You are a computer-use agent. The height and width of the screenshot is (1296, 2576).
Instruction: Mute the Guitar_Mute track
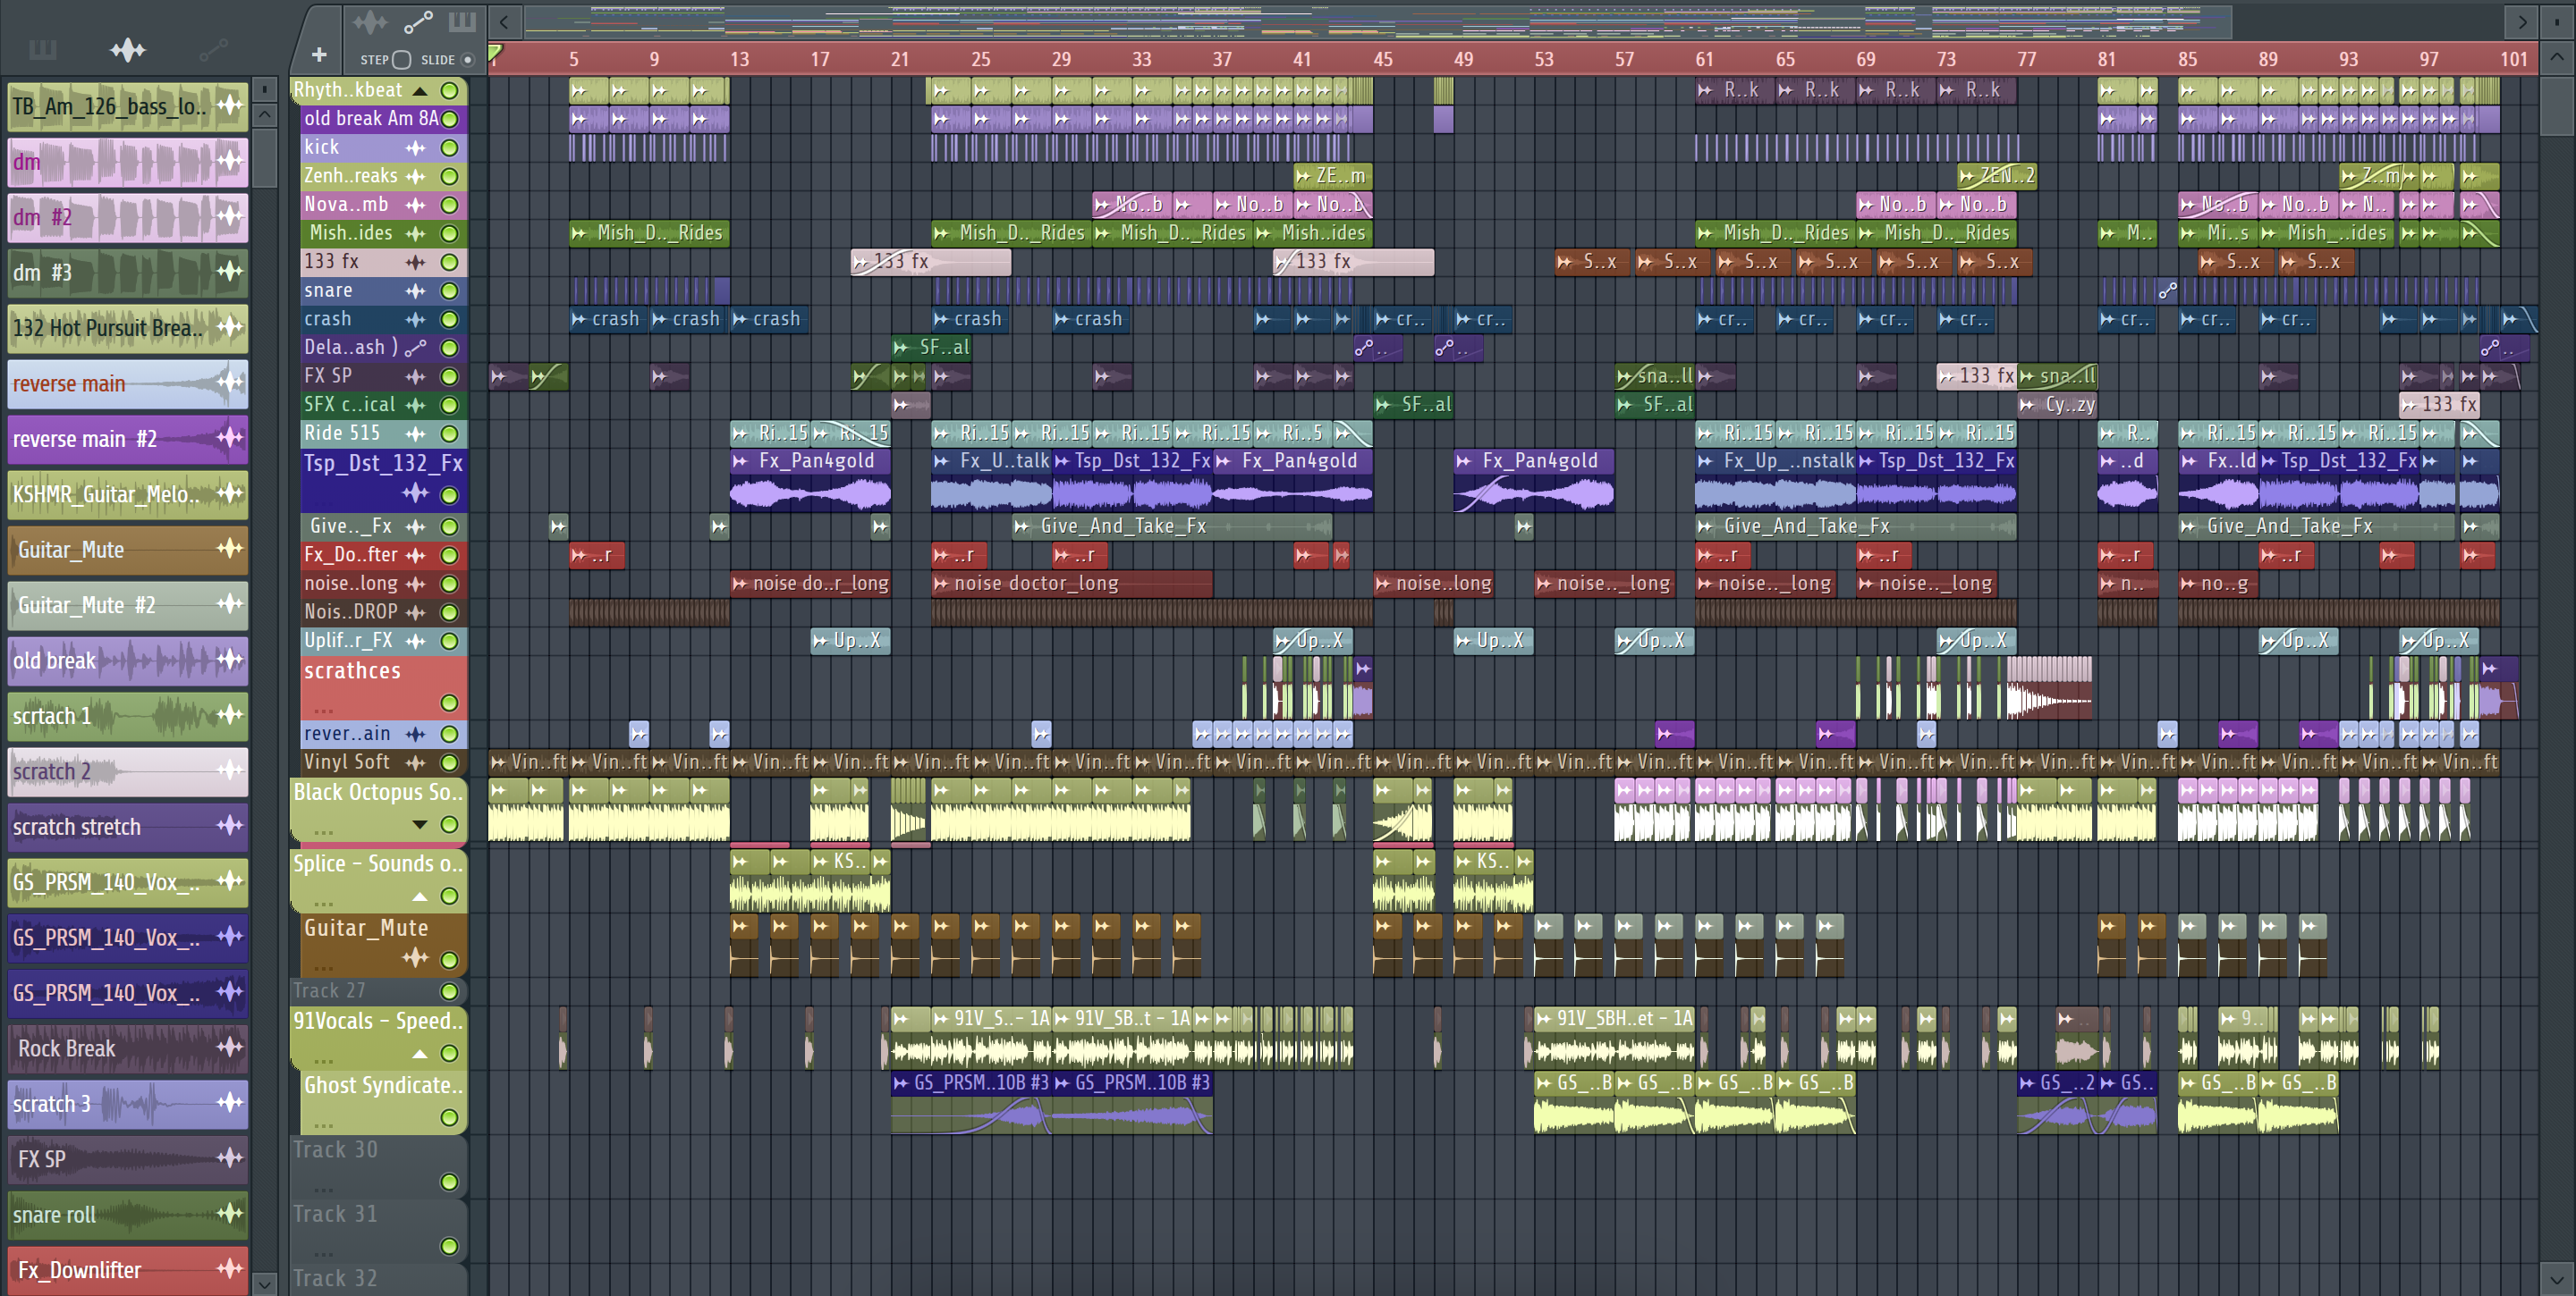click(450, 960)
